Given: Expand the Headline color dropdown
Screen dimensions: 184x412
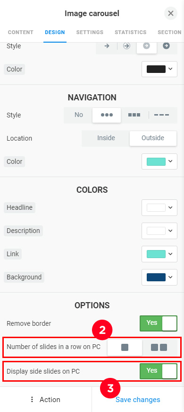Looking at the screenshot, I should (159, 207).
